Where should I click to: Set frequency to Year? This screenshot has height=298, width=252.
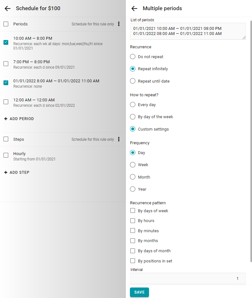pos(132,189)
